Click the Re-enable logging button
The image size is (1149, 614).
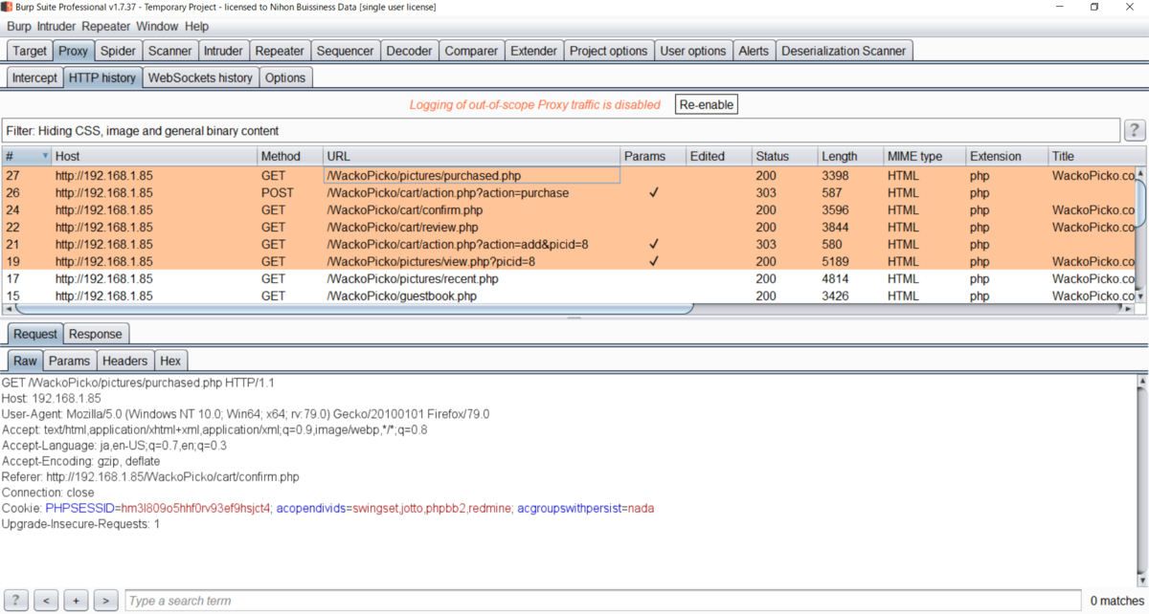pyautogui.click(x=707, y=104)
